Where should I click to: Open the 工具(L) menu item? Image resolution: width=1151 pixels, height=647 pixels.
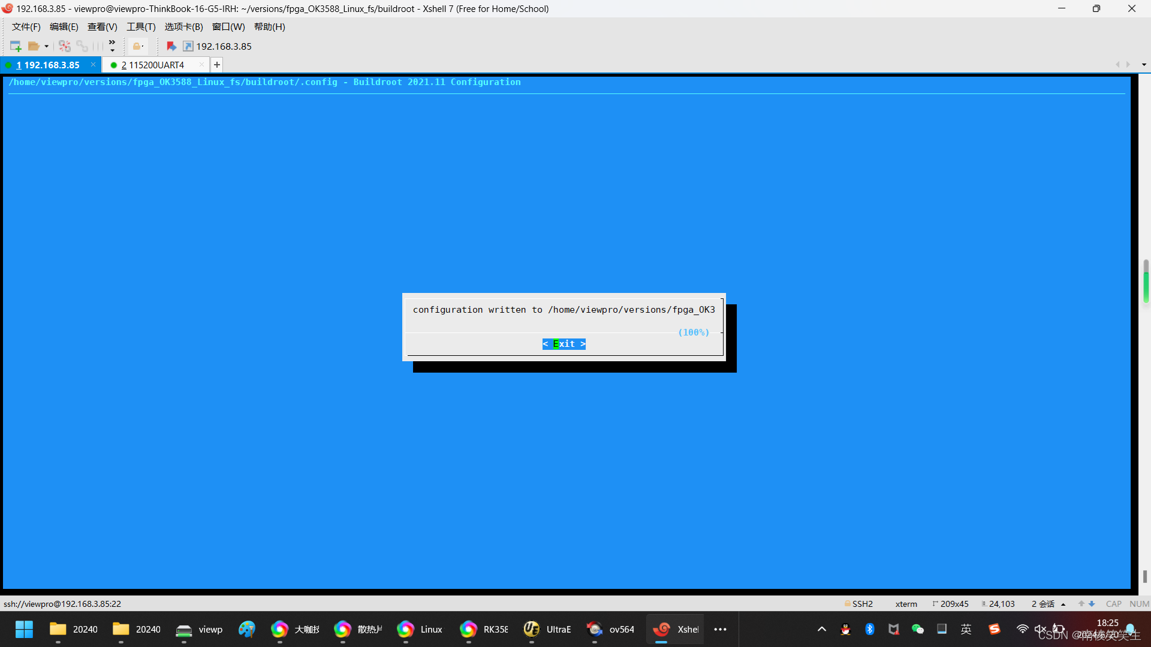coord(140,26)
